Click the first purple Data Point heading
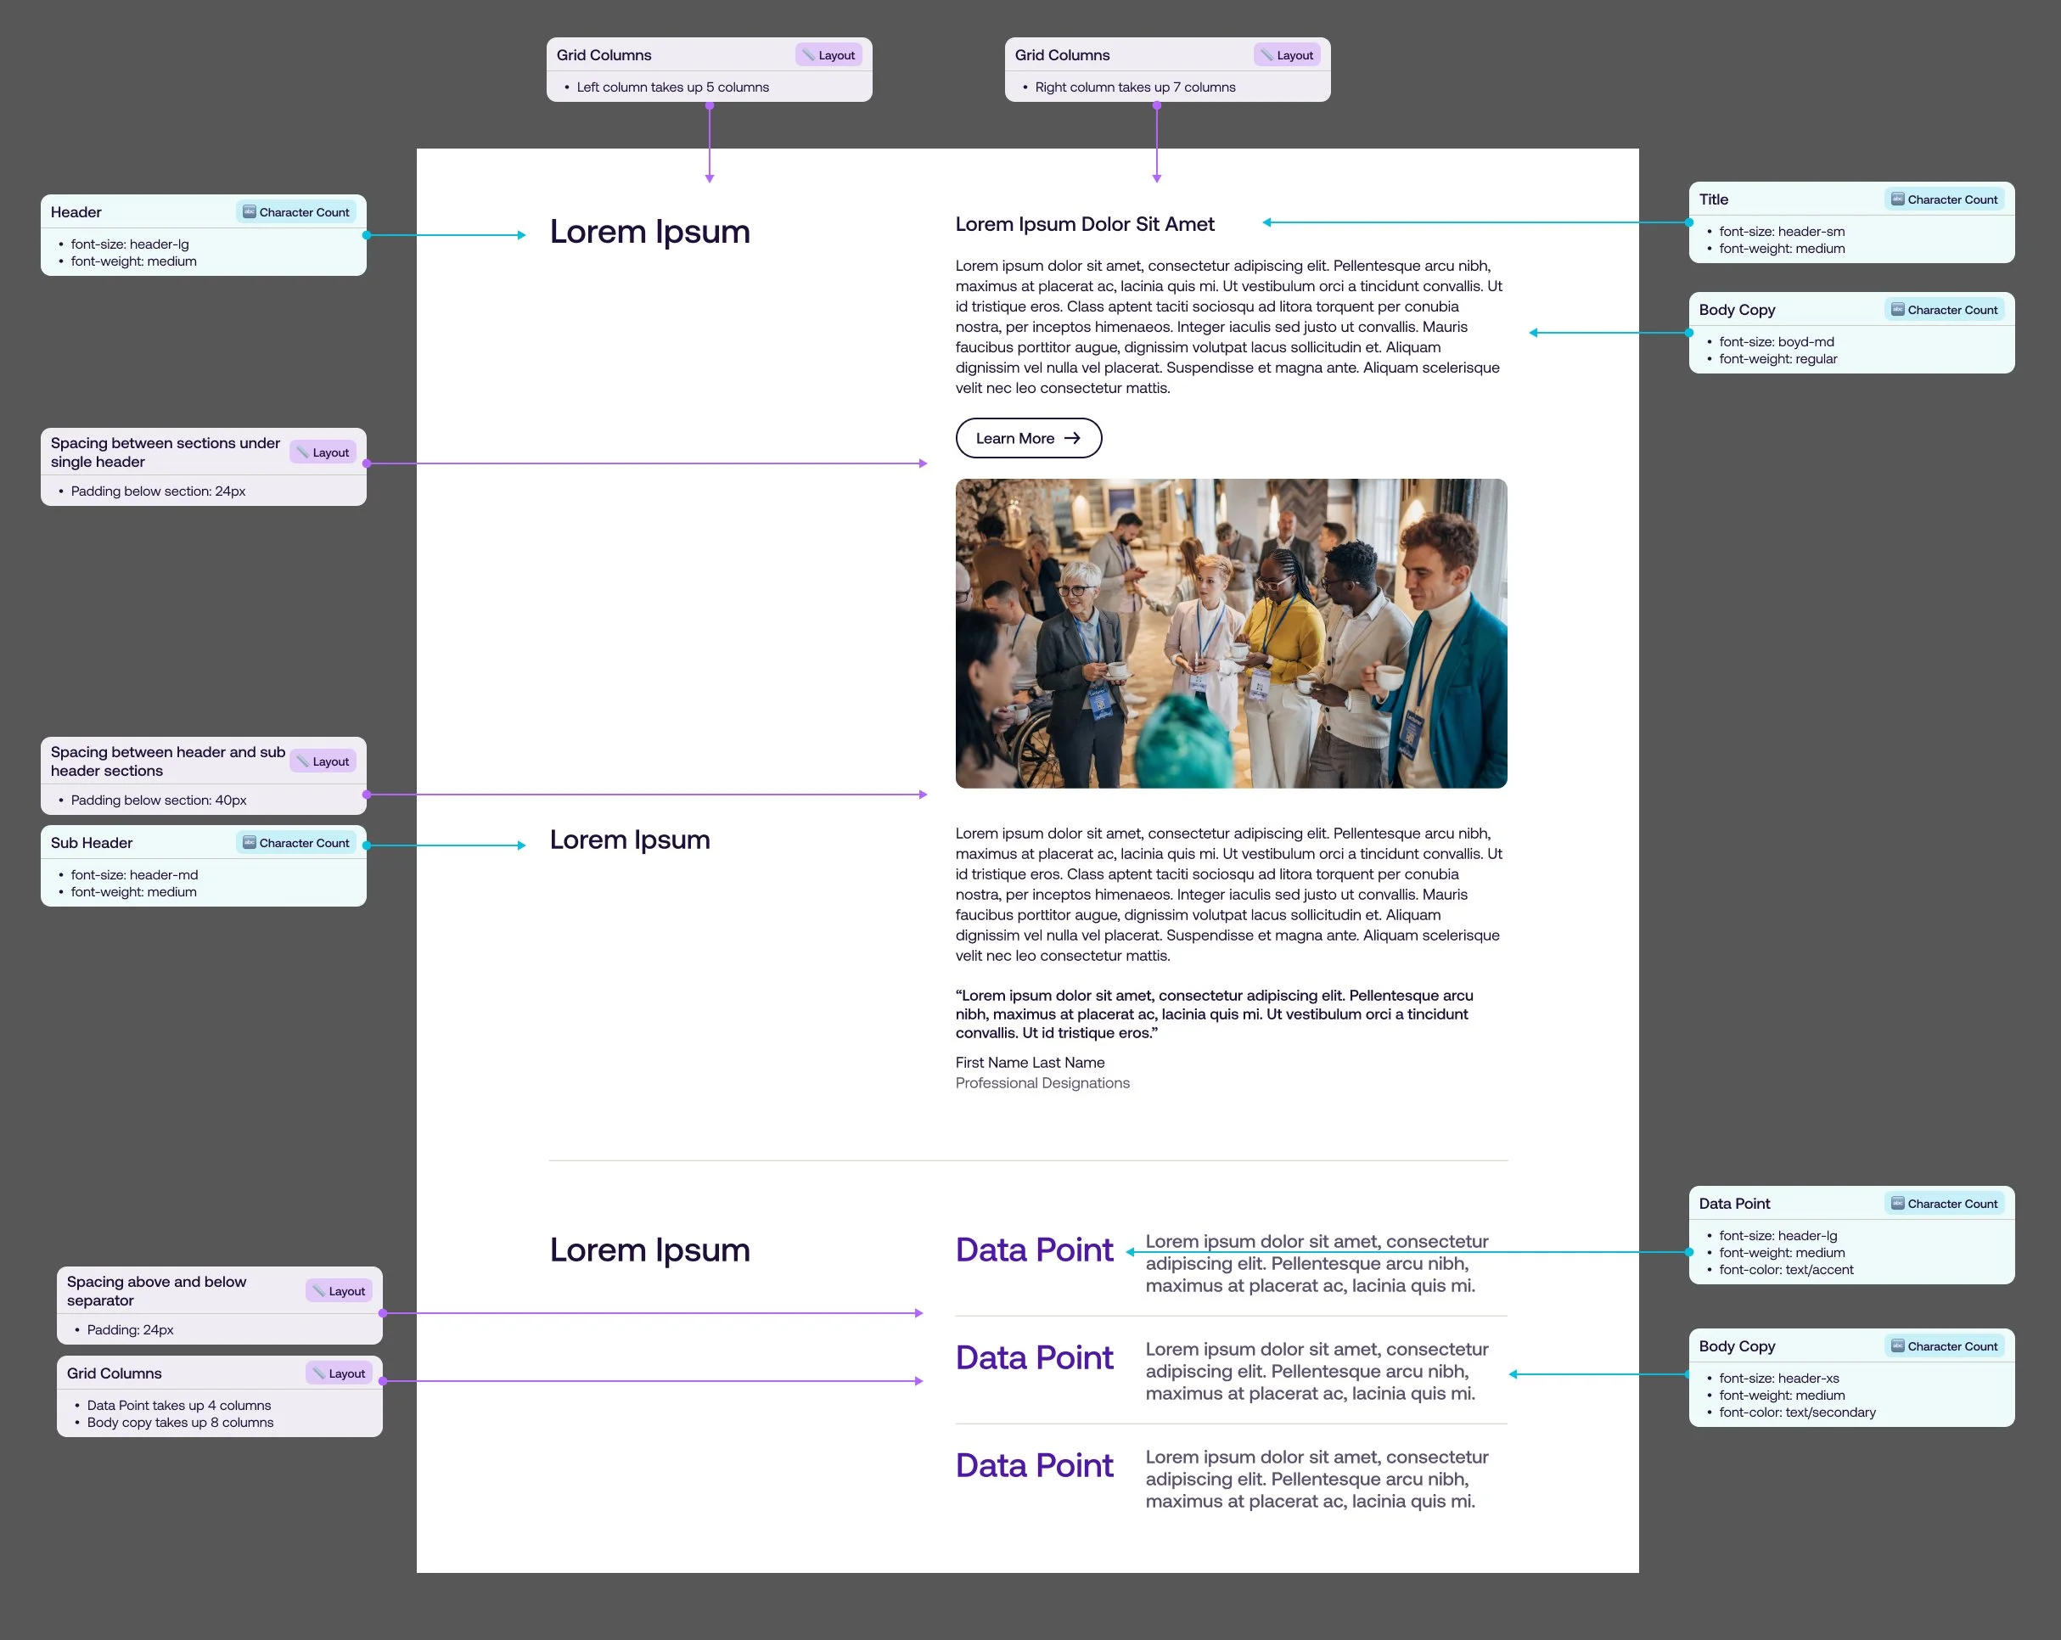This screenshot has width=2061, height=1640. pos(1035,1250)
